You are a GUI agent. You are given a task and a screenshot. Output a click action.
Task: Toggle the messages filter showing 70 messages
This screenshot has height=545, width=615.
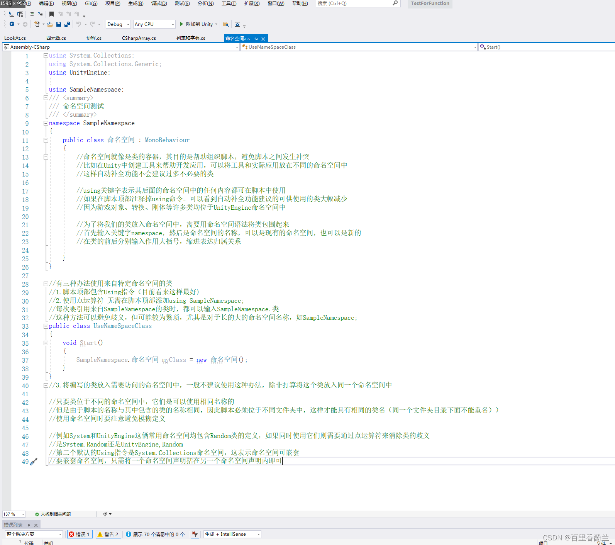[x=155, y=534]
